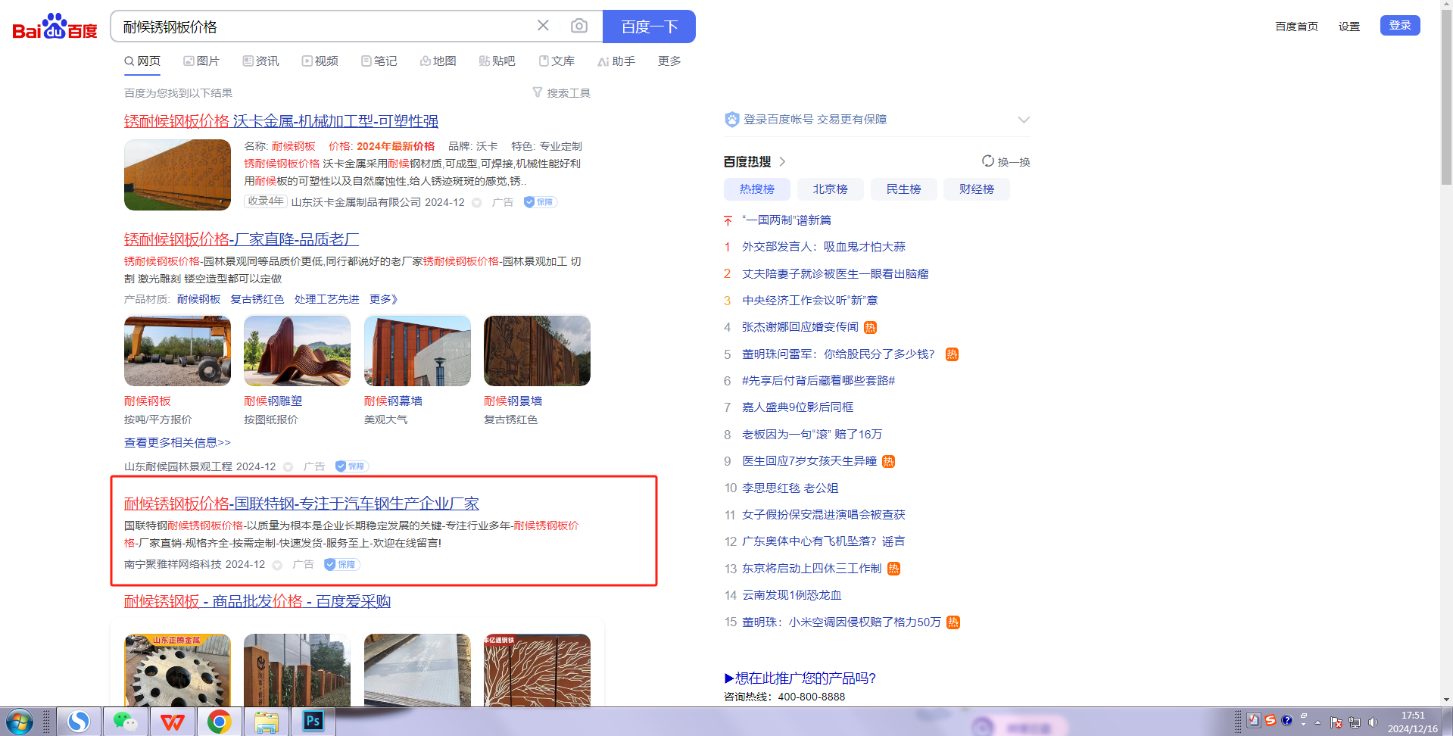Open Sogou browser from the taskbar
The width and height of the screenshot is (1453, 736).
tap(79, 722)
